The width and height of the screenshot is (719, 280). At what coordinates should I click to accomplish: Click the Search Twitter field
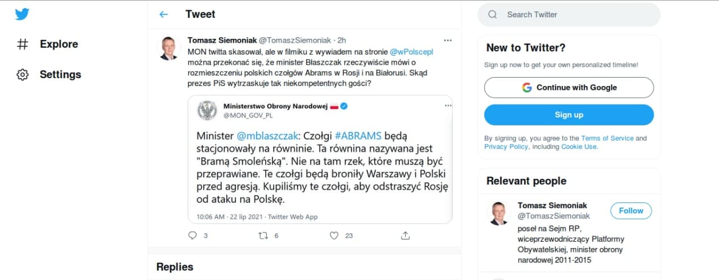tap(568, 15)
